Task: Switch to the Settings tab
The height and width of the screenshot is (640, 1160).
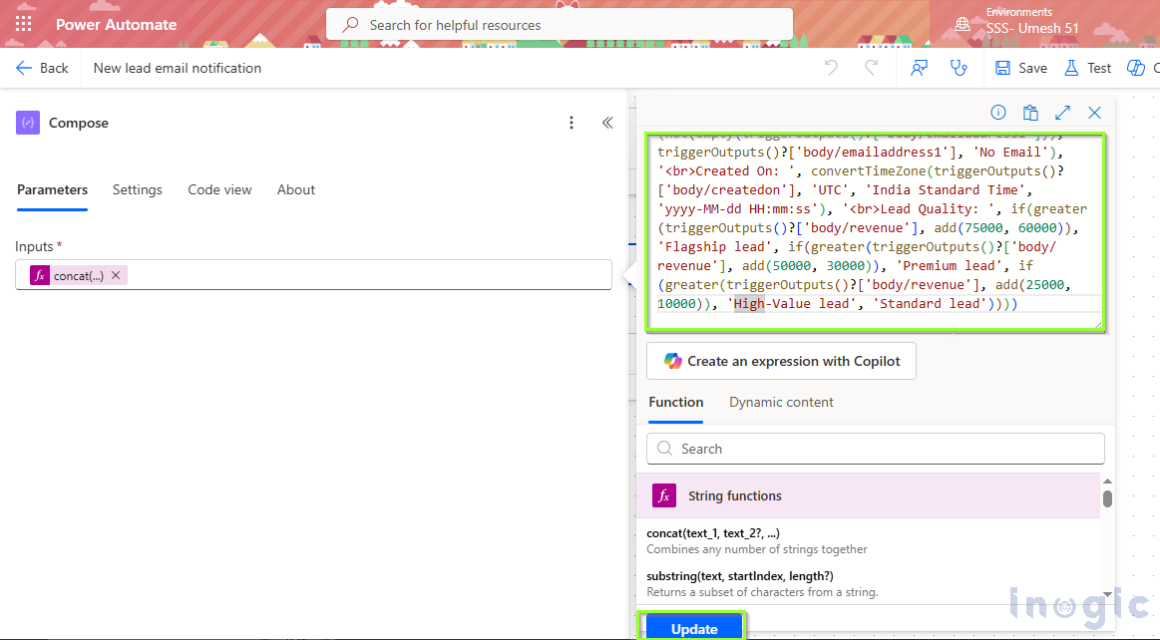Action: point(138,189)
